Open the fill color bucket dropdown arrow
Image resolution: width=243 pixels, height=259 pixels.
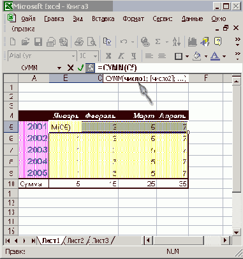coord(206,56)
